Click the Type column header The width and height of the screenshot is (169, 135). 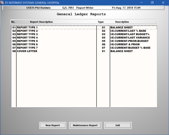101,22
